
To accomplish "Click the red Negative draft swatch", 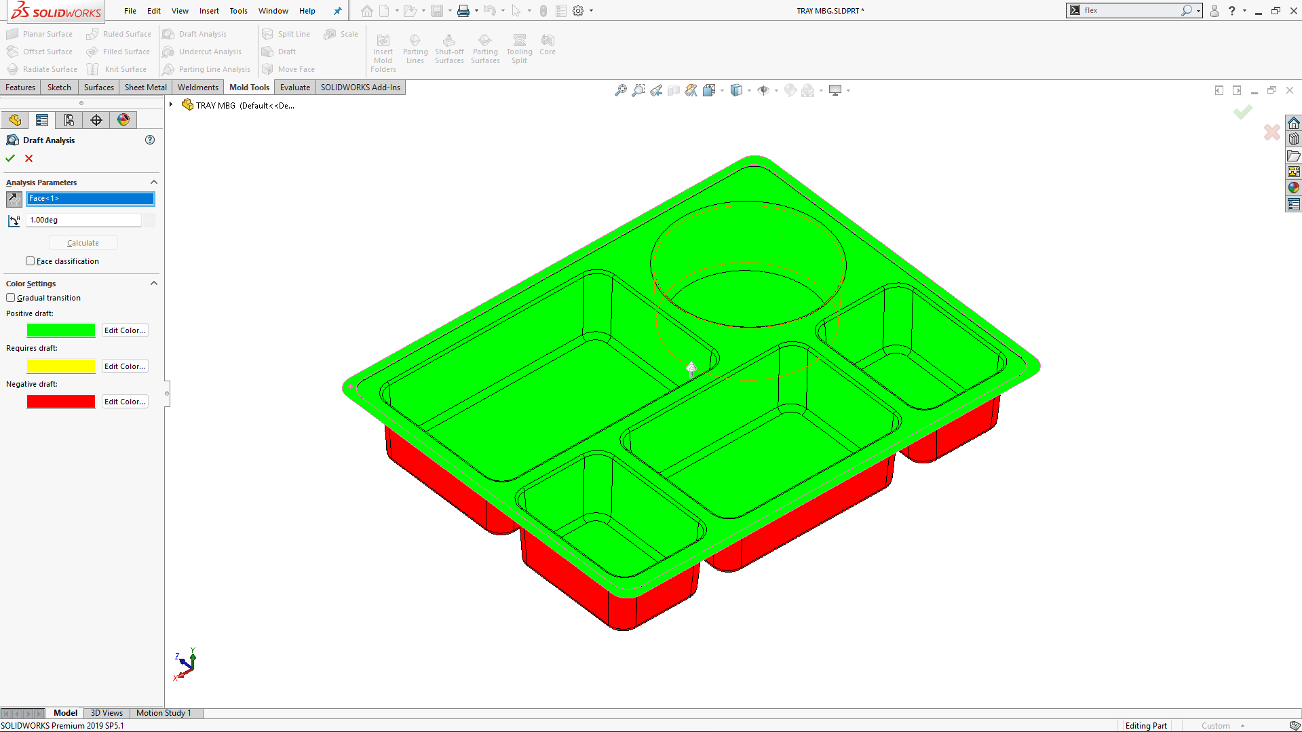I will click(x=61, y=402).
